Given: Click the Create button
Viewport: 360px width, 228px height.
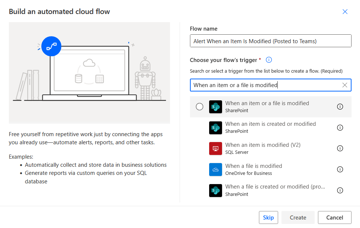Looking at the screenshot, I should point(298,217).
